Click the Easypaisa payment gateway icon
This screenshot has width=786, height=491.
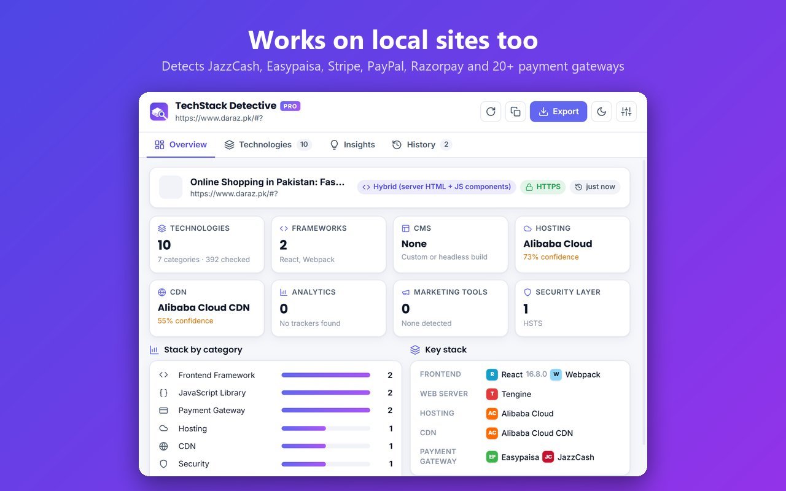(492, 457)
